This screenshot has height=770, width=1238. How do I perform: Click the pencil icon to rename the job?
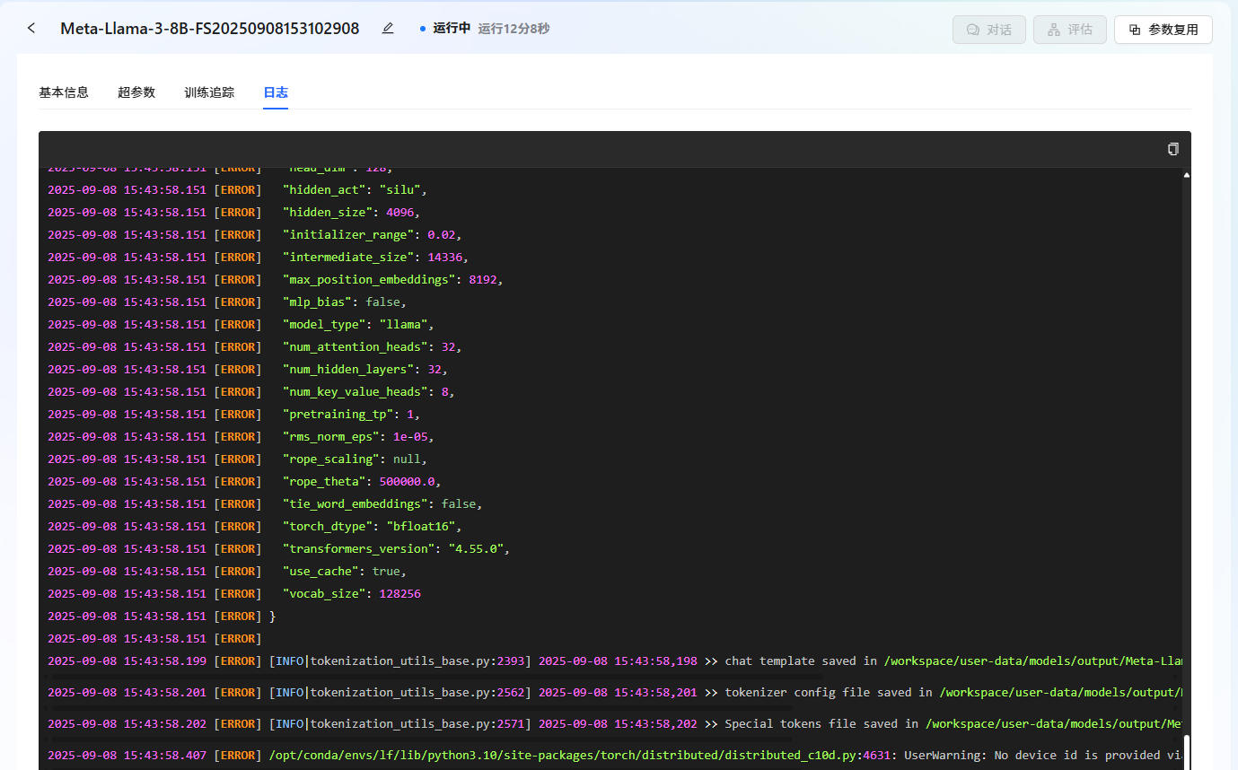pos(388,29)
